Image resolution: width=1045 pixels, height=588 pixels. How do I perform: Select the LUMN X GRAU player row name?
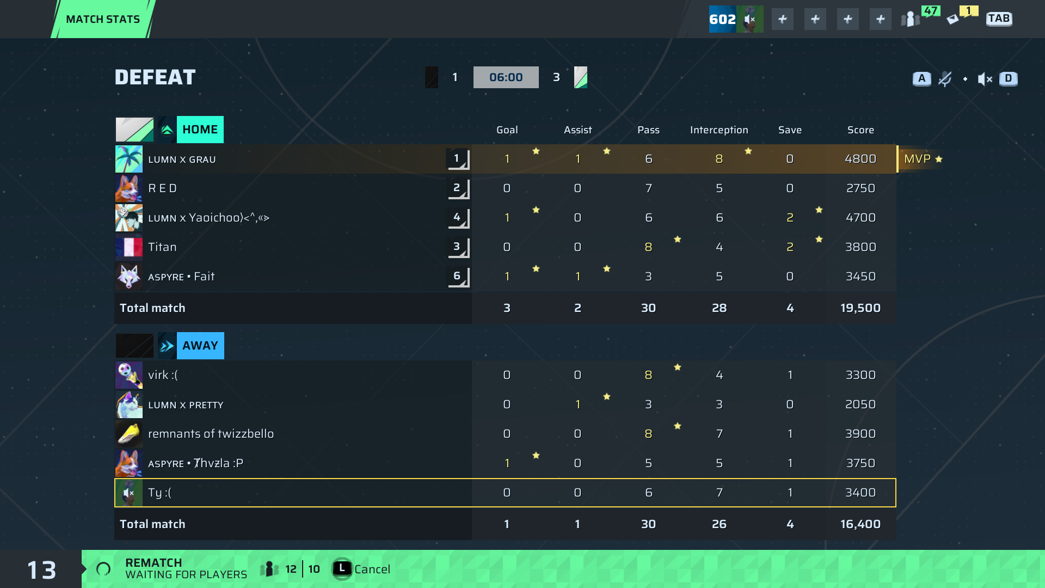(182, 160)
